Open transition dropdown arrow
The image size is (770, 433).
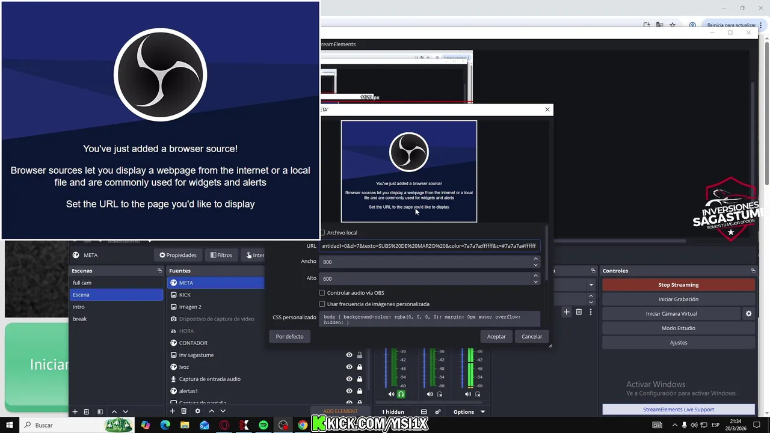click(x=591, y=284)
